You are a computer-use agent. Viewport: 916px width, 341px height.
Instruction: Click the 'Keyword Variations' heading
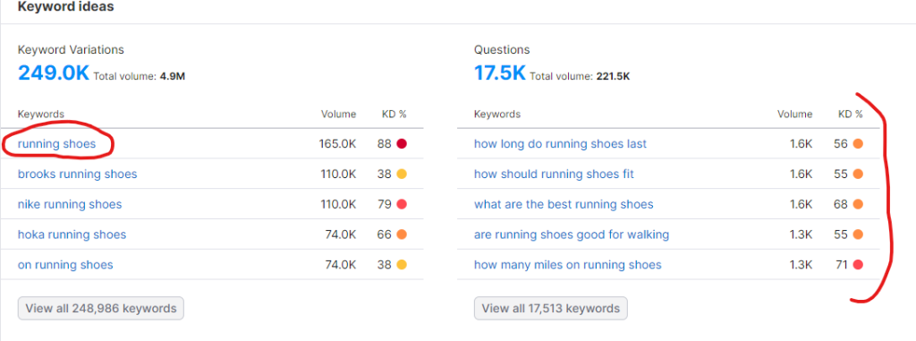point(71,50)
